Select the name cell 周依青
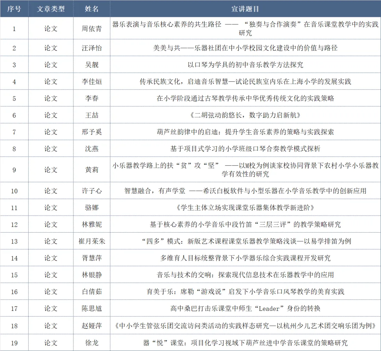This screenshot has height=351, width=381. point(92,29)
